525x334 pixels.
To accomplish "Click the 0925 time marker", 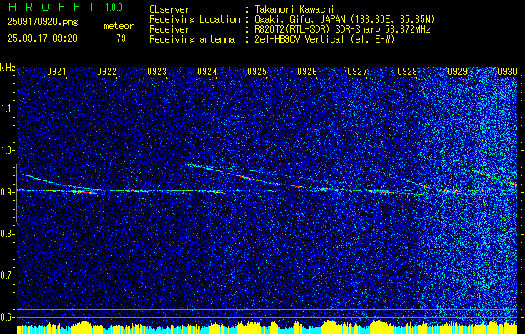I will click(x=257, y=71).
